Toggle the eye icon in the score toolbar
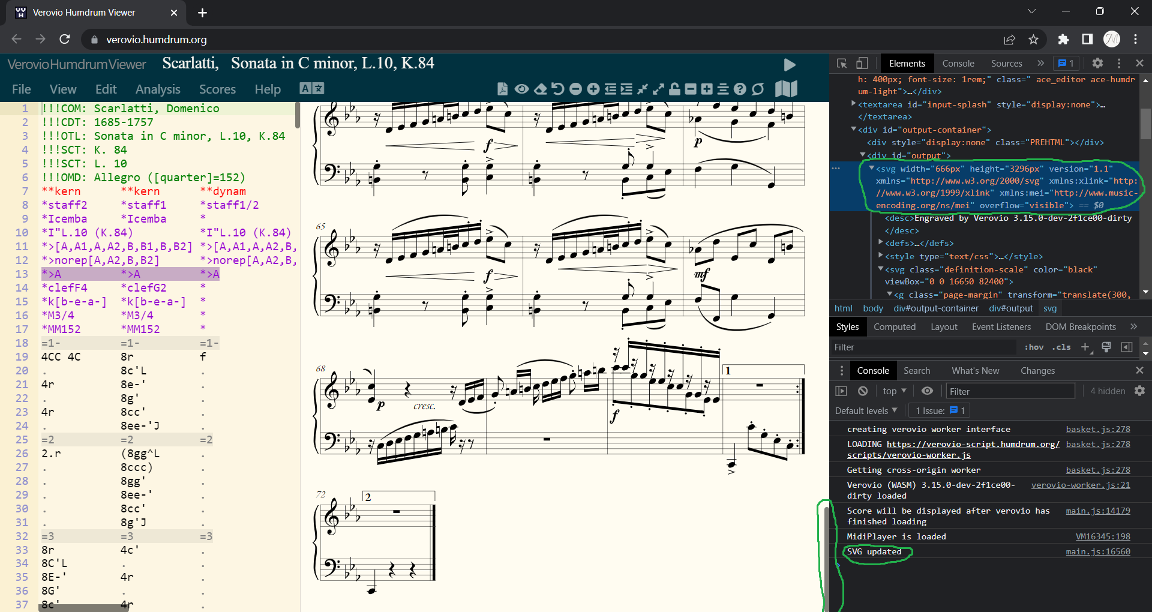Image resolution: width=1152 pixels, height=612 pixels. click(x=521, y=89)
